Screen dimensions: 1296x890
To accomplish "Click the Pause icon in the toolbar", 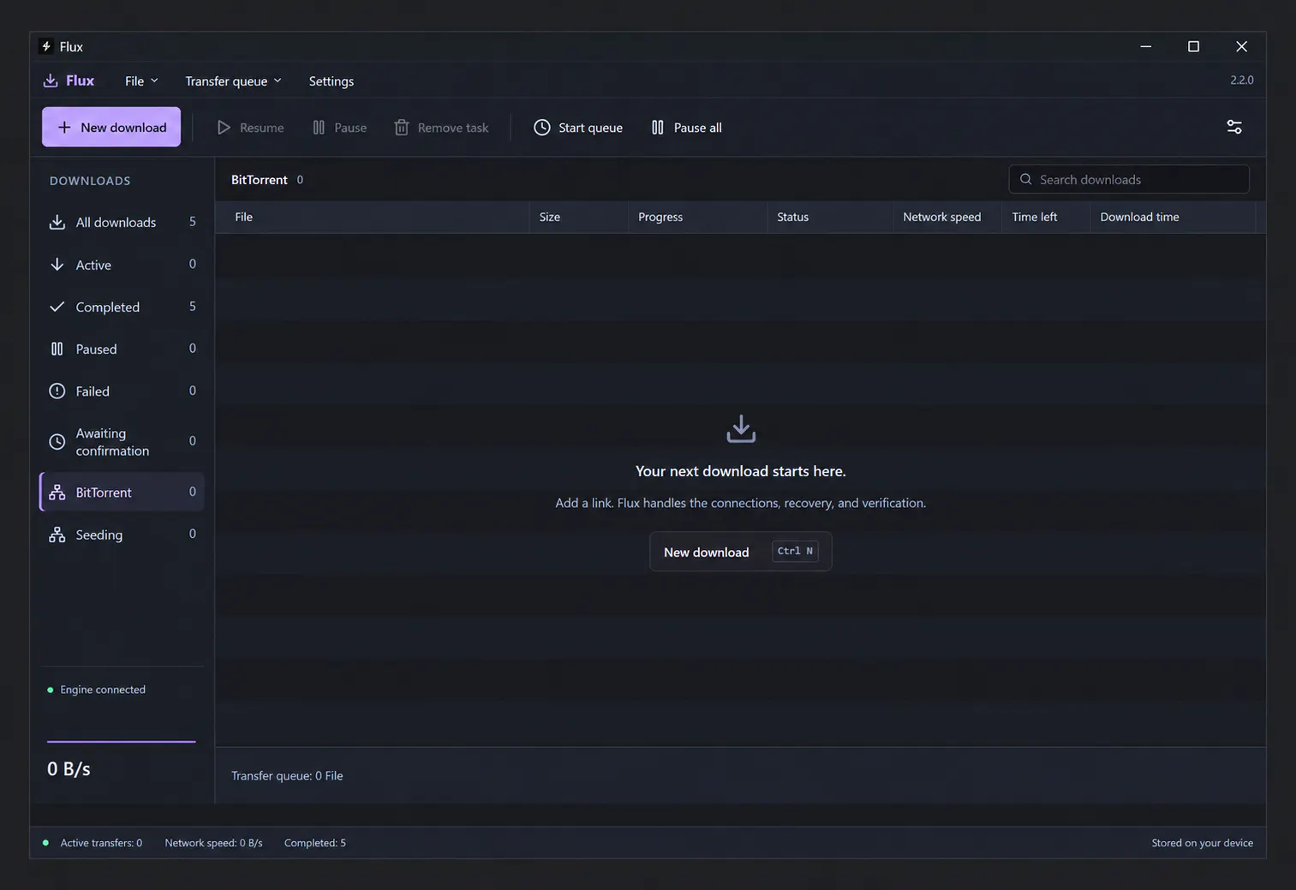I will (x=319, y=128).
